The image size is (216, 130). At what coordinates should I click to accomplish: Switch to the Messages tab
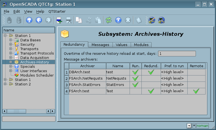click(x=100, y=45)
